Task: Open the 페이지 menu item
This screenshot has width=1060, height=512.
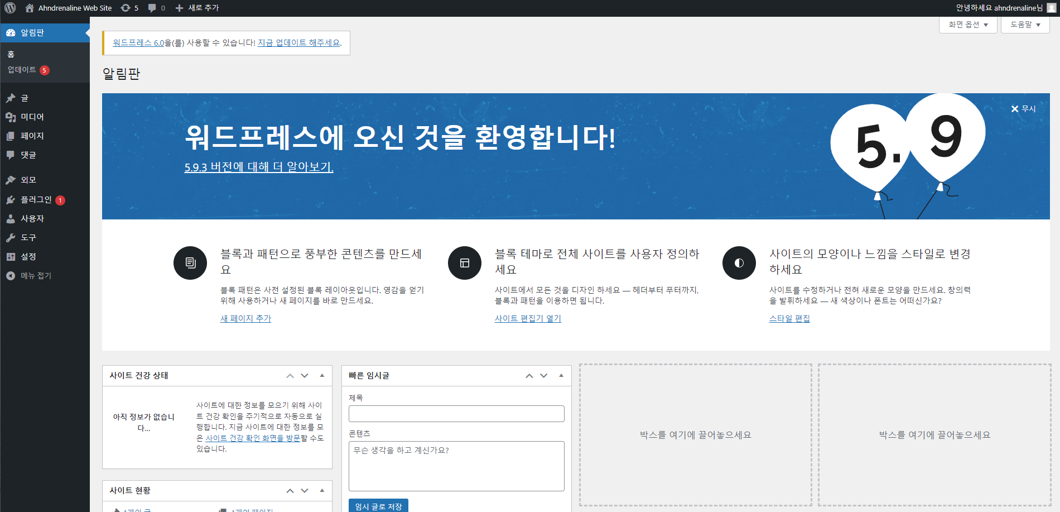Action: 32,136
